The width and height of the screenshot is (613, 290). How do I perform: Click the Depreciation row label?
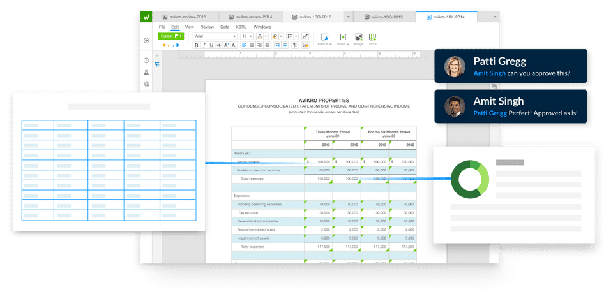pos(248,213)
